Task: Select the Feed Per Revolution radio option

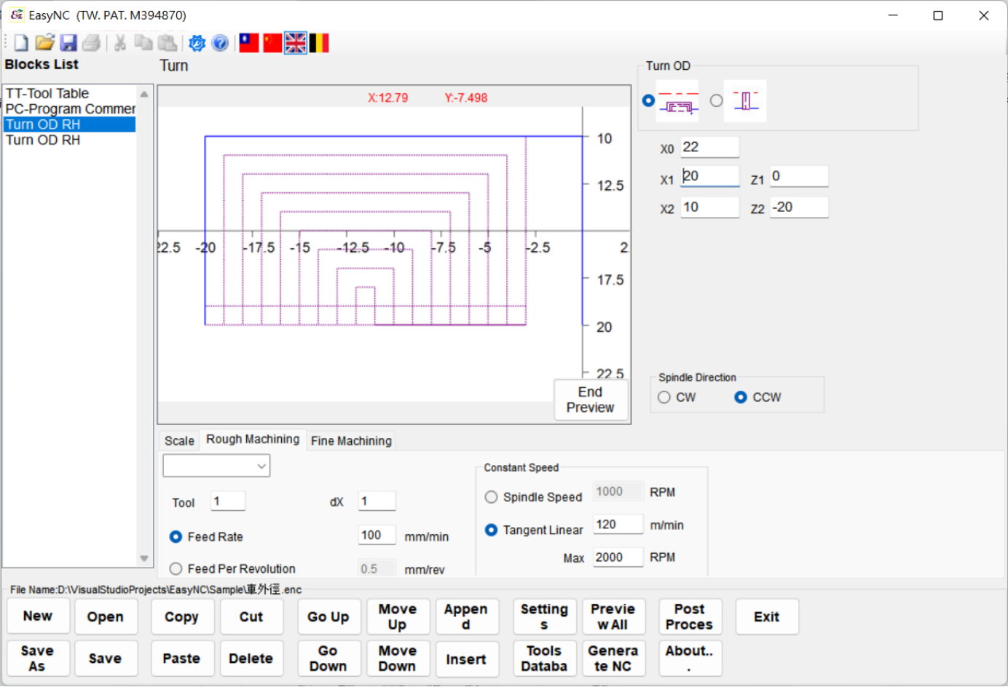Action: coord(176,569)
